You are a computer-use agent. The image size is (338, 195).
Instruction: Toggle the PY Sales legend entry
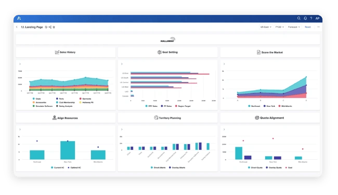(x=166, y=106)
